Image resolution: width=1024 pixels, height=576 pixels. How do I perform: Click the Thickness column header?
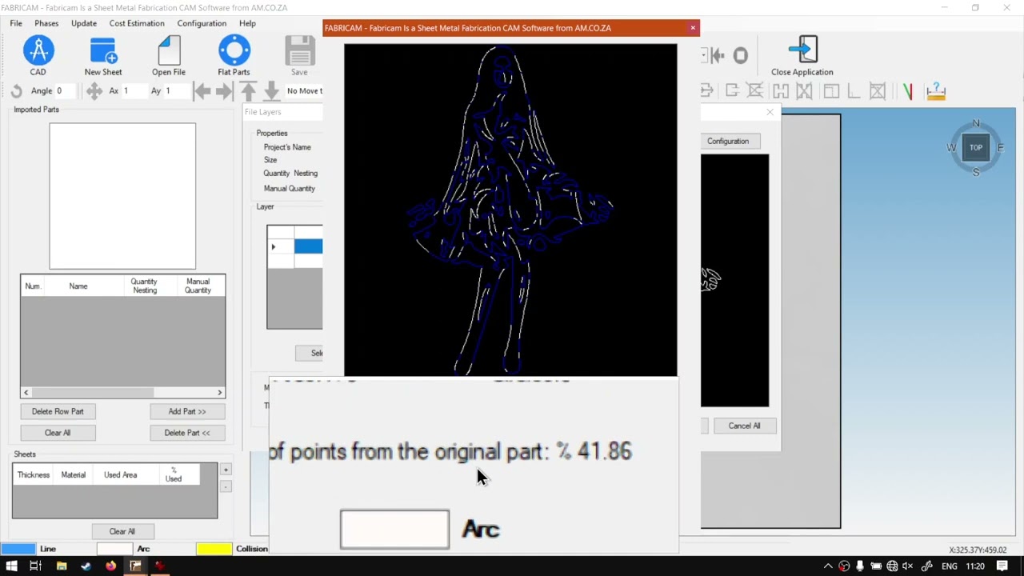pyautogui.click(x=34, y=474)
